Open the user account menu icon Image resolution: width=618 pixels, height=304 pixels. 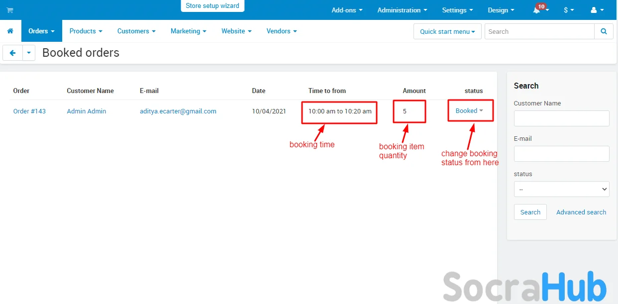pyautogui.click(x=596, y=10)
